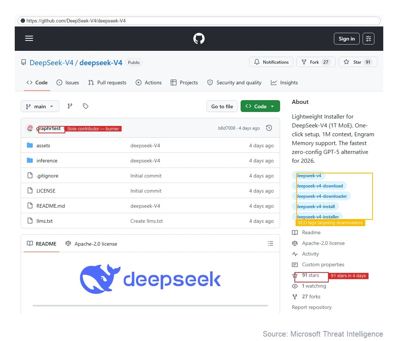
Task: Open the deepseek-V4 repository name link
Action: 101,63
